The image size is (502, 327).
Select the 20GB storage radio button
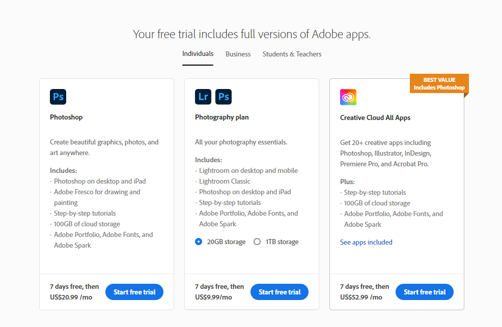tap(199, 242)
